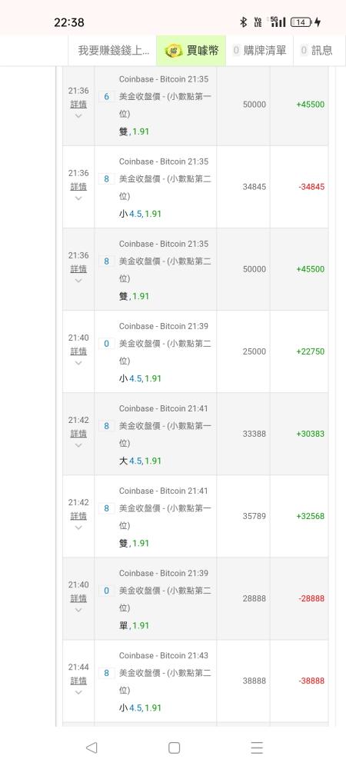
Task: Tap the Android home square button
Action: click(174, 747)
